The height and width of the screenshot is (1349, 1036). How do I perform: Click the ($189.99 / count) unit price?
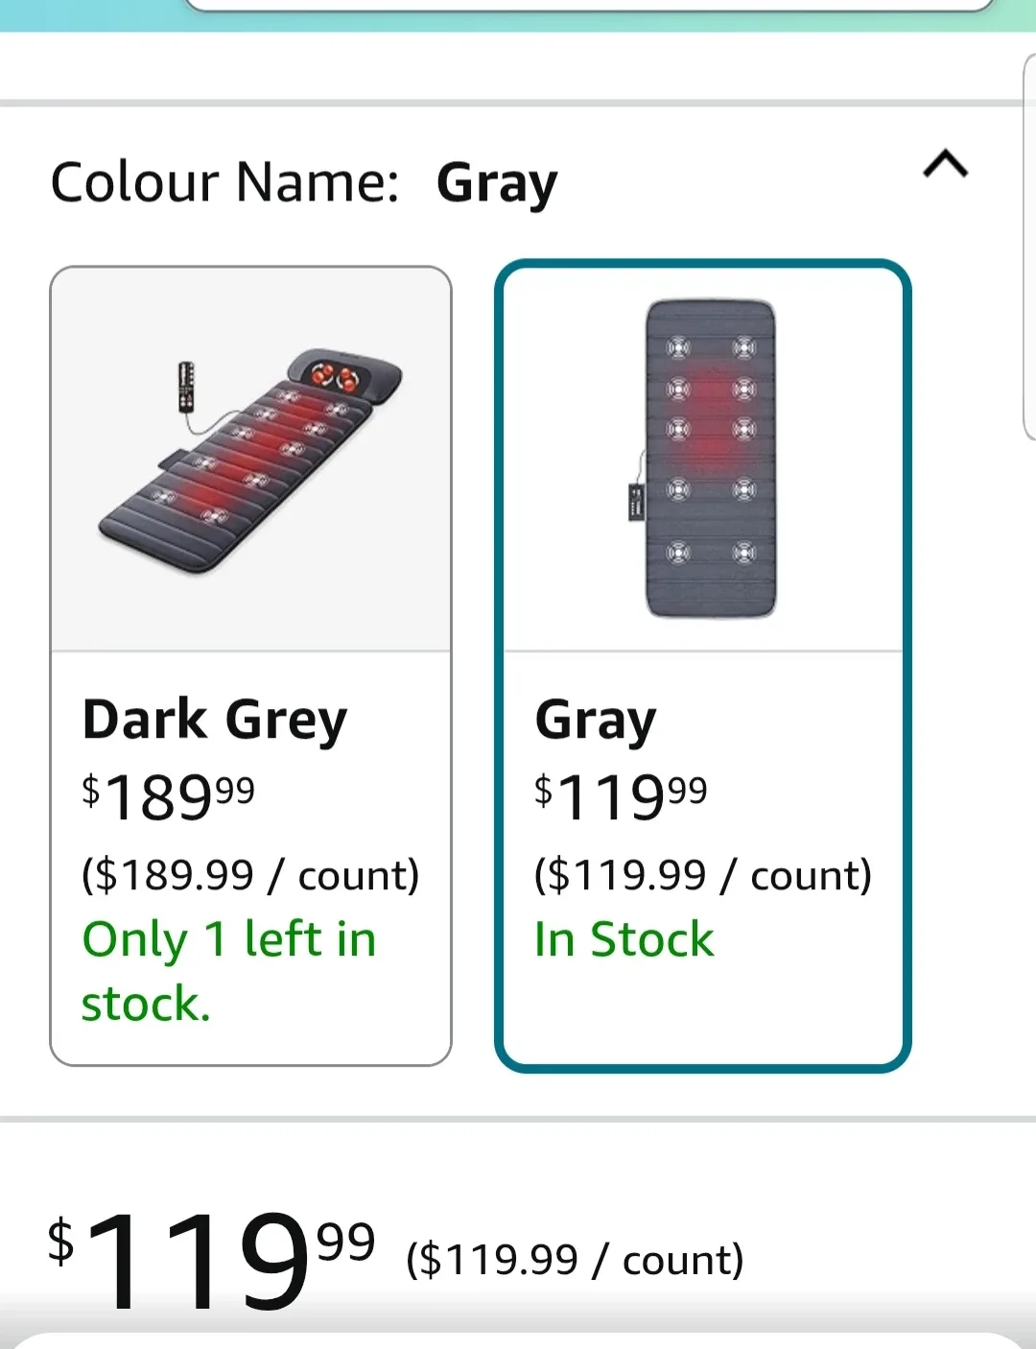[x=250, y=875]
